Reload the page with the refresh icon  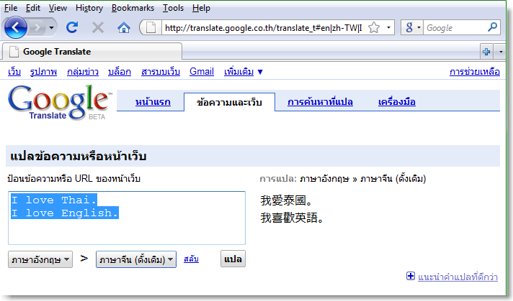[72, 27]
